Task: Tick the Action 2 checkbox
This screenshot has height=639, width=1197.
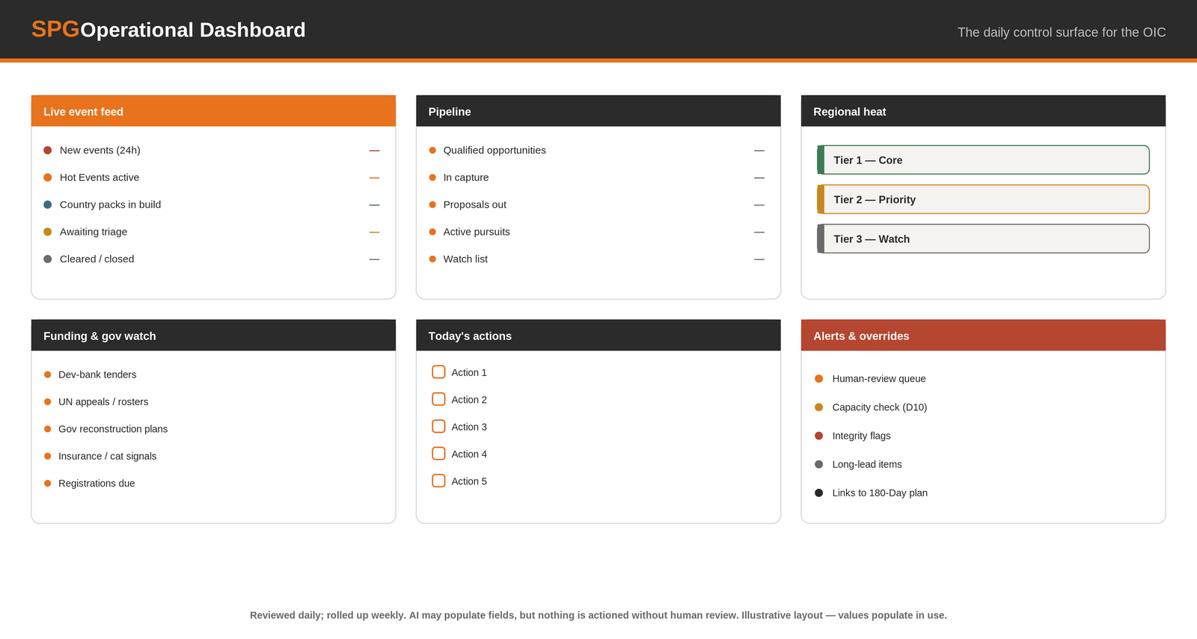Action: (438, 399)
